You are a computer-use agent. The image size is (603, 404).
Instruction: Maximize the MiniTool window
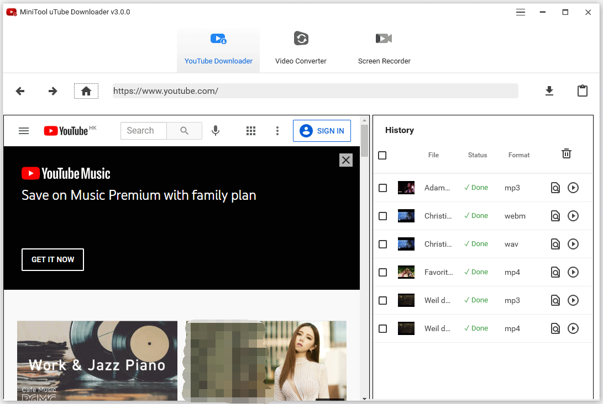point(565,12)
